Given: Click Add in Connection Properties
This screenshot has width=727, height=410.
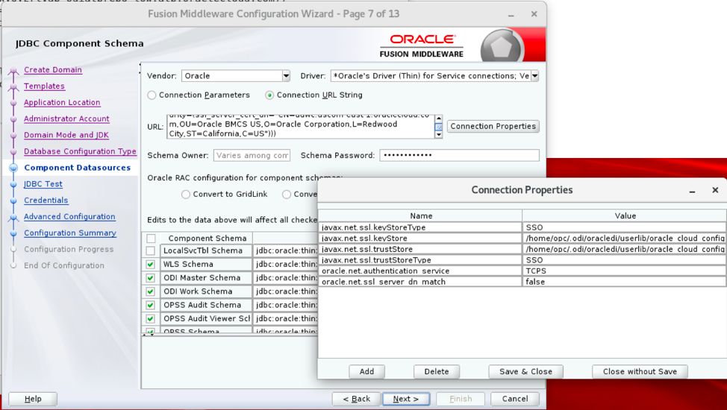Looking at the screenshot, I should pyautogui.click(x=366, y=371).
